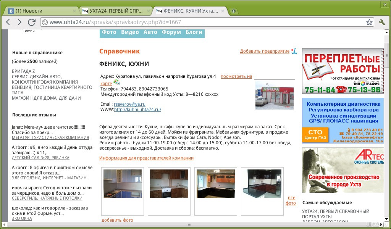Click the rseverov@ya.ru email link
391x229 pixels.
[x=129, y=104]
